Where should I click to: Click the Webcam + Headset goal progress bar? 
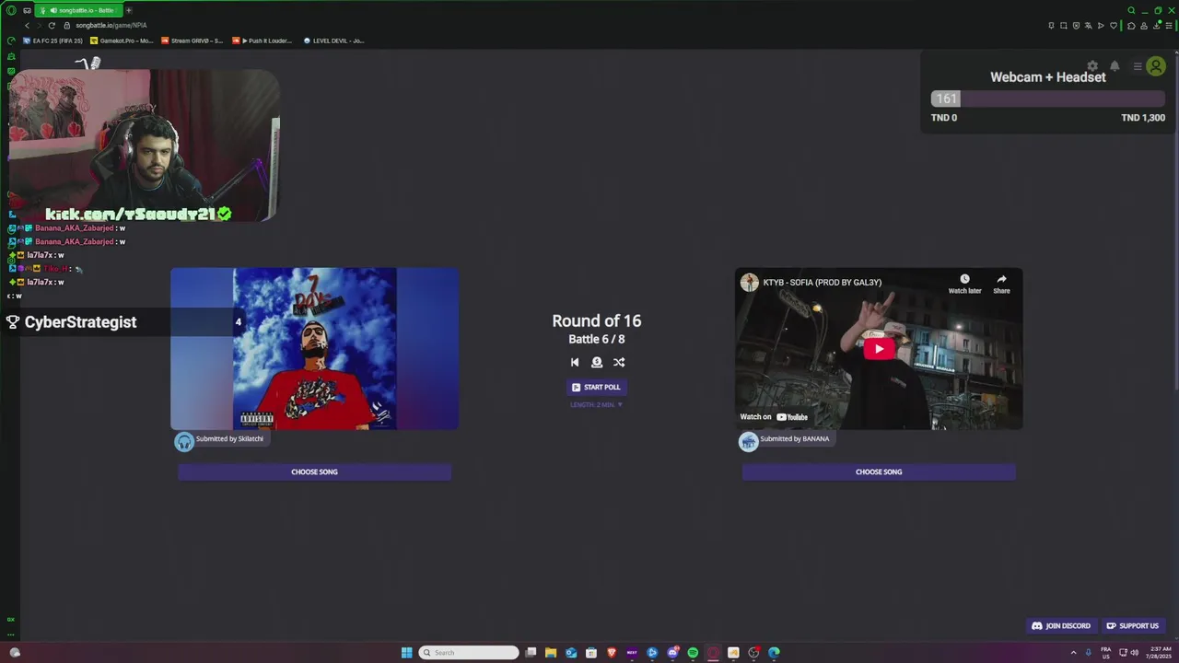[1048, 99]
